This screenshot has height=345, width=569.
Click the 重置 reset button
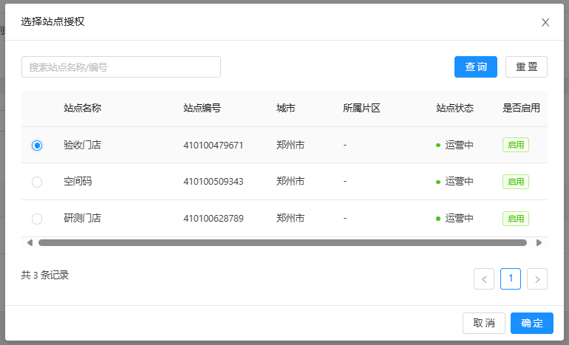coord(526,67)
